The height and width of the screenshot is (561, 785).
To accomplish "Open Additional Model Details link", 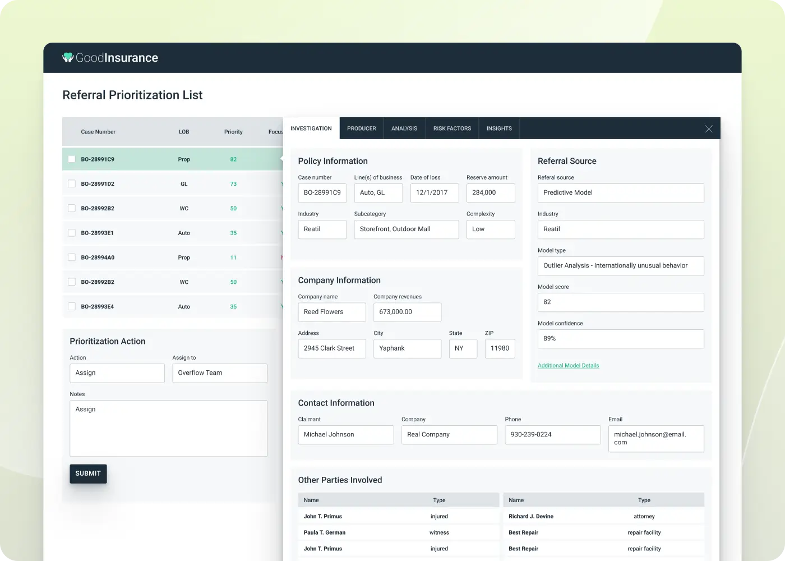I will 568,366.
